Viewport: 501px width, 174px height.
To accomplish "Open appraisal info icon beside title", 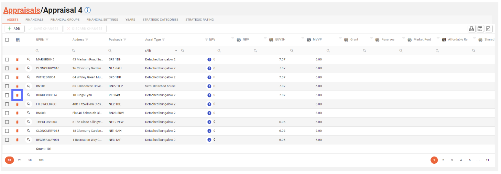I will coord(88,10).
